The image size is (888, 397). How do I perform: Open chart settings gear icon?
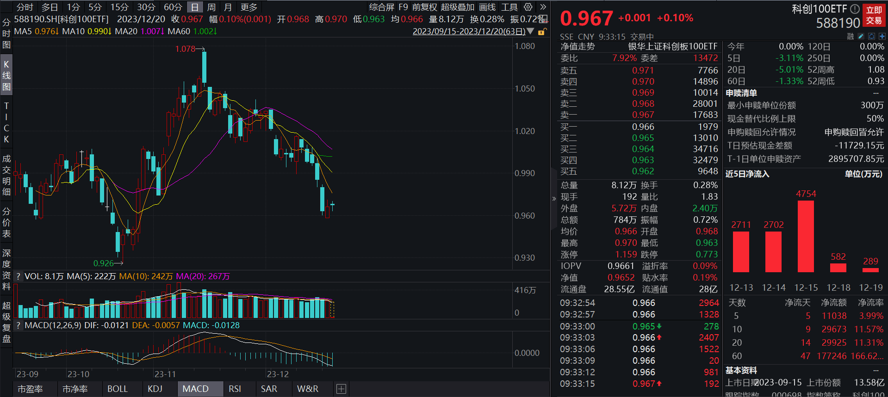[x=528, y=7]
